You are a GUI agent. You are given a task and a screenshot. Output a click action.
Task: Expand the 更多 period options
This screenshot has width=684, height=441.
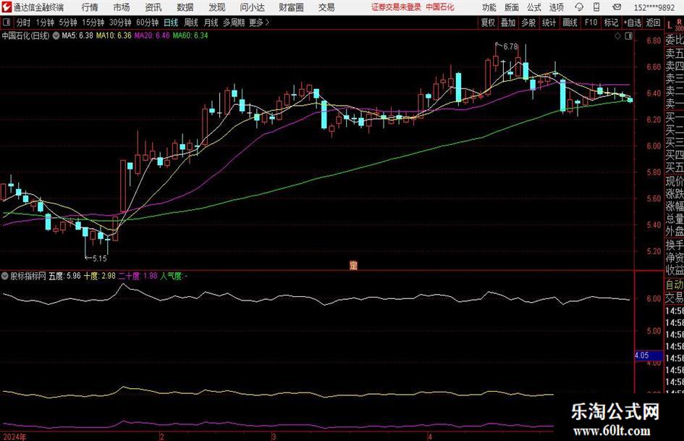pos(260,22)
